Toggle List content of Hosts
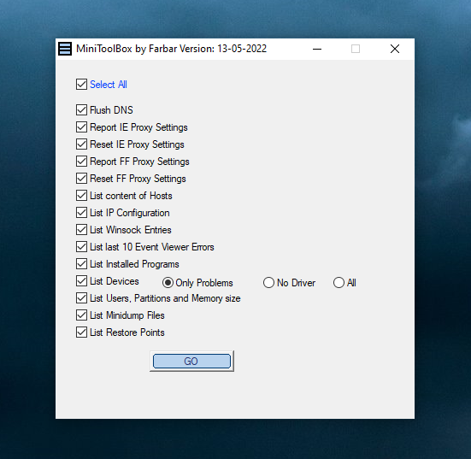The width and height of the screenshot is (471, 459). tap(81, 196)
